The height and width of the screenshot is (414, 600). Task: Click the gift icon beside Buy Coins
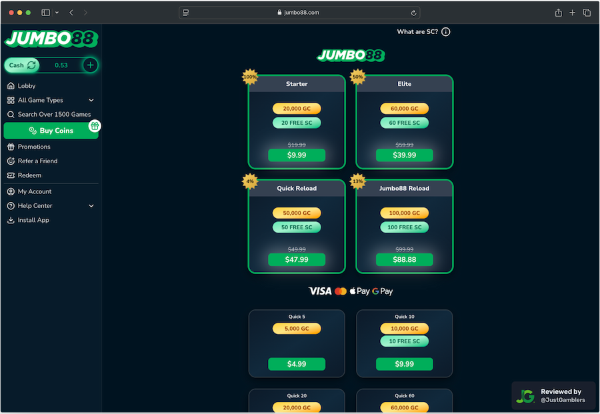point(95,126)
